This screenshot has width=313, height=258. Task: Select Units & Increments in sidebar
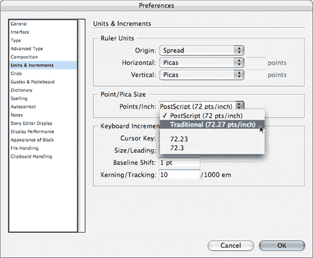43,65
